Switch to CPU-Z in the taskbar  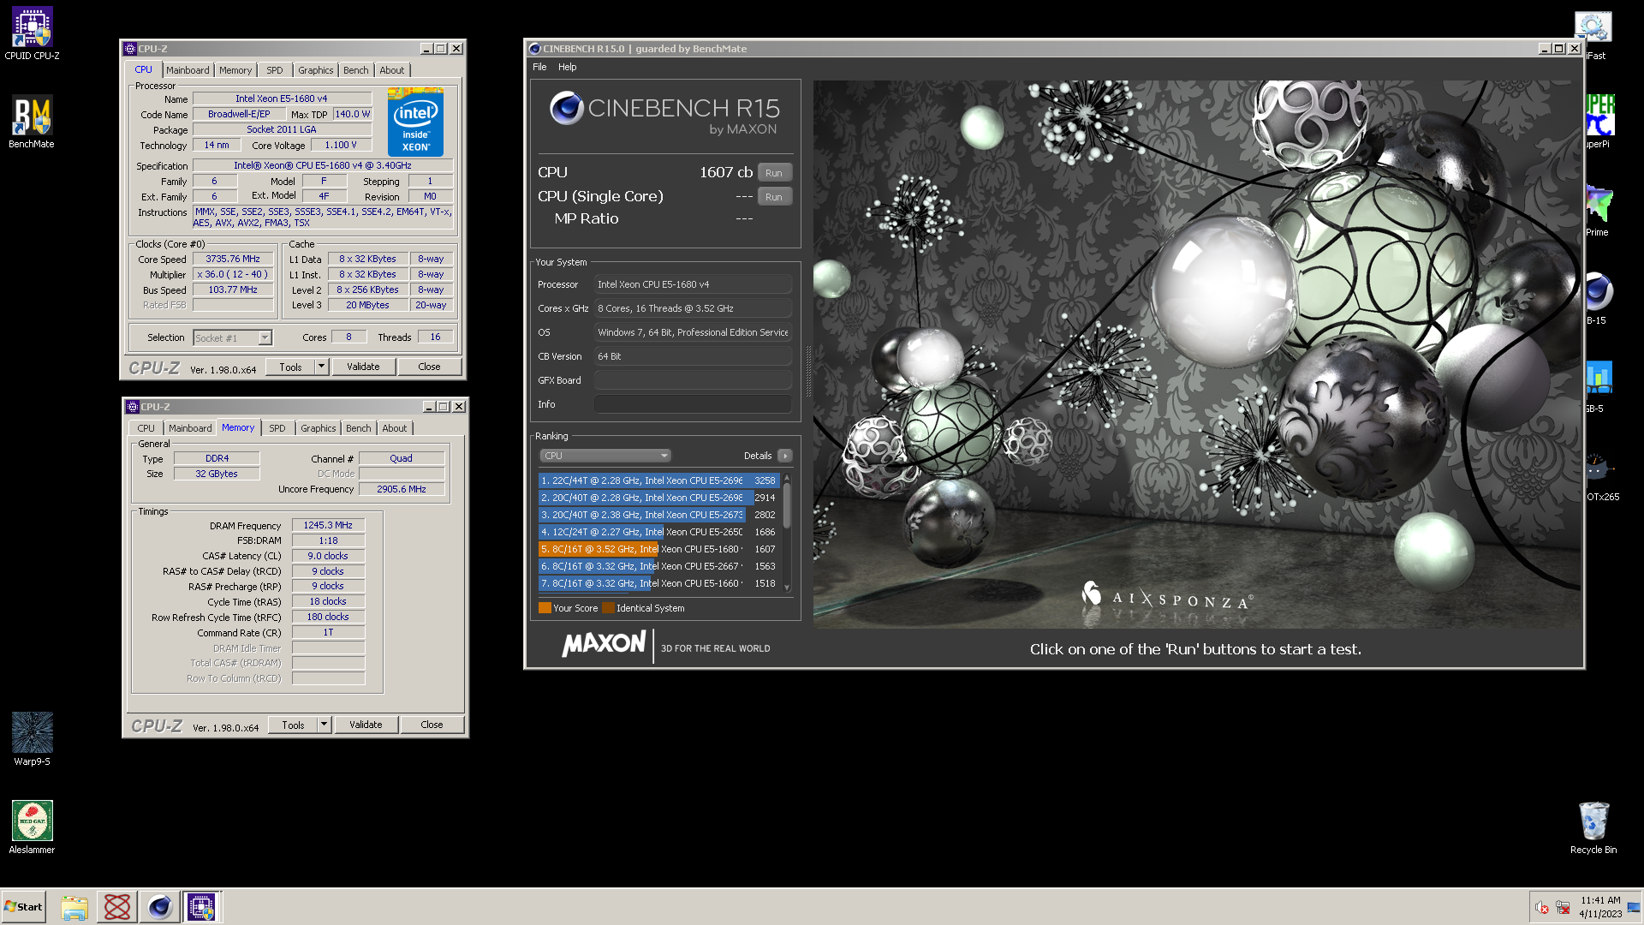(x=202, y=907)
